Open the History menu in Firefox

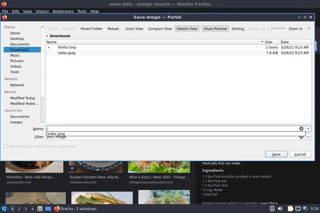[x=42, y=11]
